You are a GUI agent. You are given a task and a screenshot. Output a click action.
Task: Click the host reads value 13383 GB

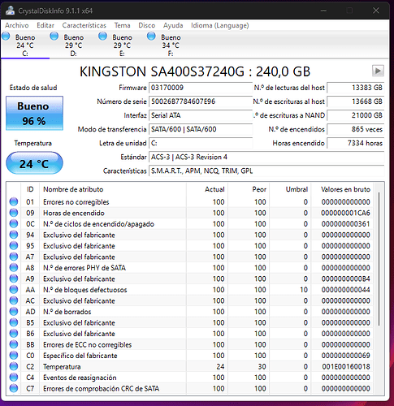(356, 88)
